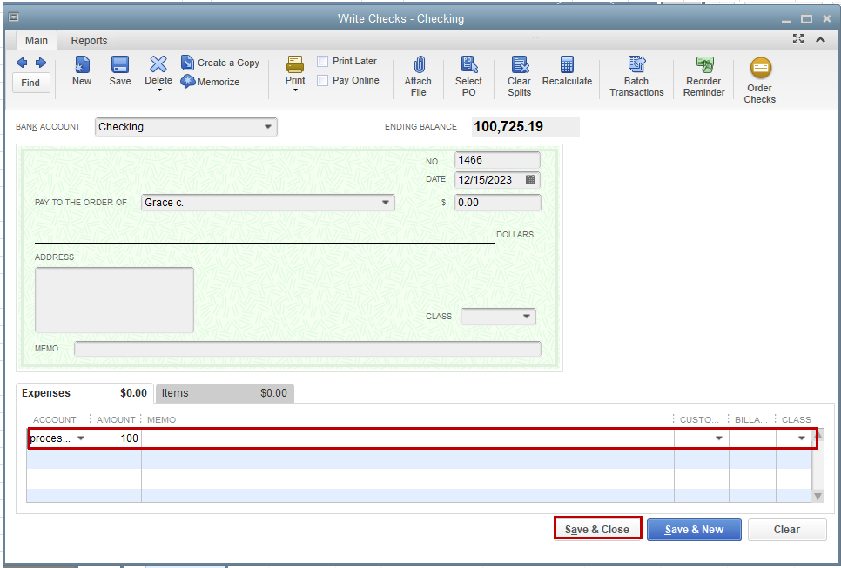This screenshot has width=841, height=568.
Task: Clear the check with the Clear button
Action: 786,529
